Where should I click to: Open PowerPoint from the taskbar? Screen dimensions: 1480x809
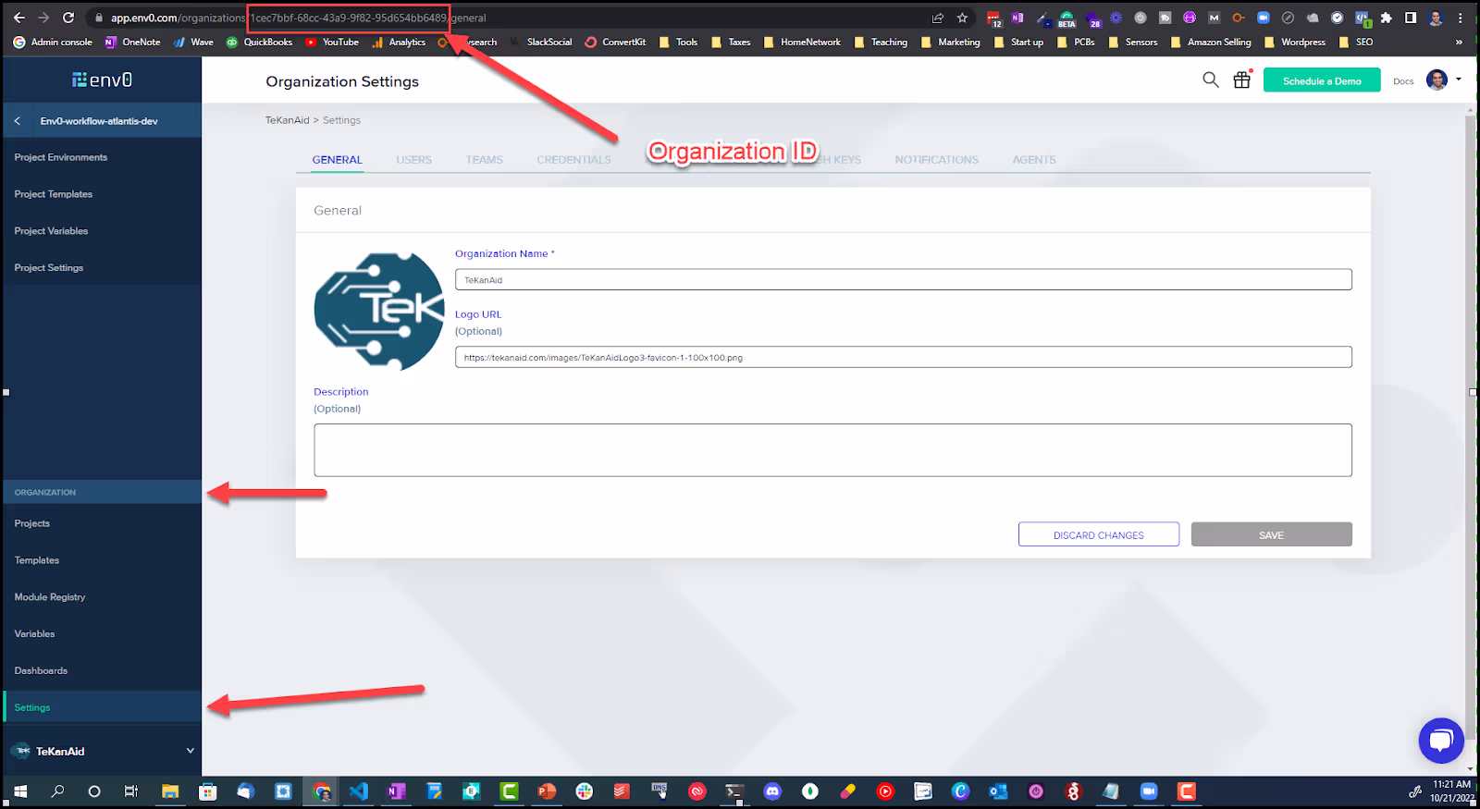pos(547,791)
